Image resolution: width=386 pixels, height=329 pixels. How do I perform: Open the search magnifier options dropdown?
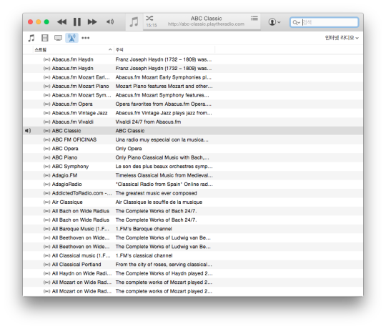296,23
